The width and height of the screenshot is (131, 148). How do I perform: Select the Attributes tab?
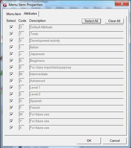30,13
